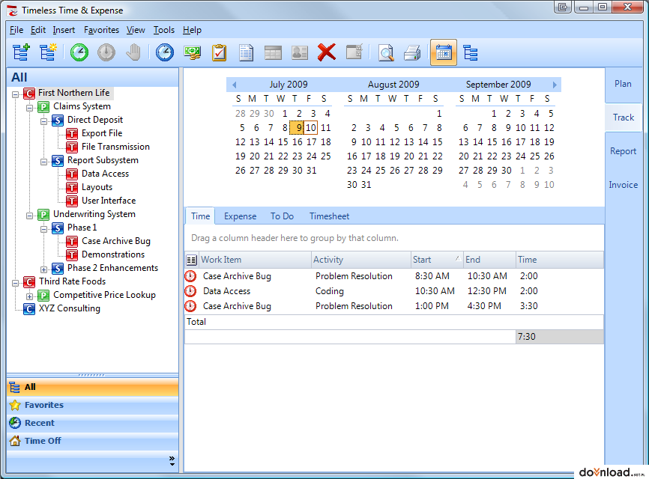Switch to the Timesheet tab
649x479 pixels.
click(x=330, y=216)
